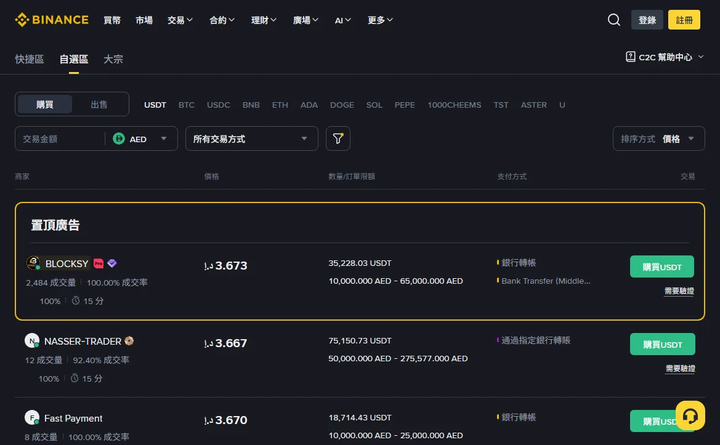The height and width of the screenshot is (445, 720).
Task: Open the BLOCKSY merchant name link
Action: coord(67,263)
